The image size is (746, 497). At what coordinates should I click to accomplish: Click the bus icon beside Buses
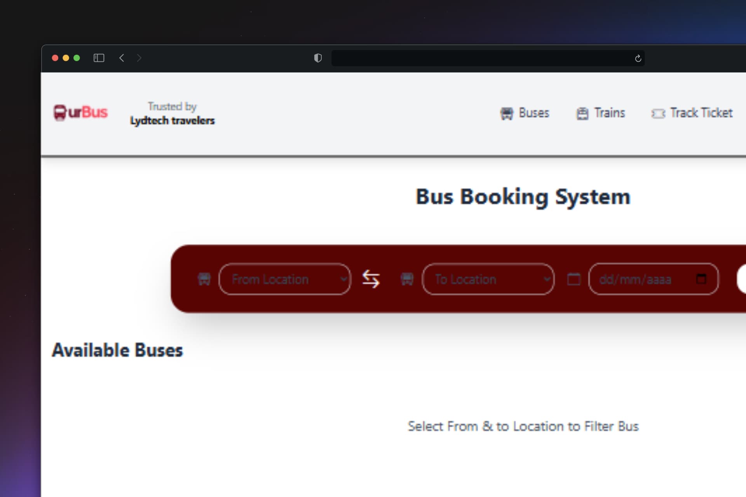point(506,113)
